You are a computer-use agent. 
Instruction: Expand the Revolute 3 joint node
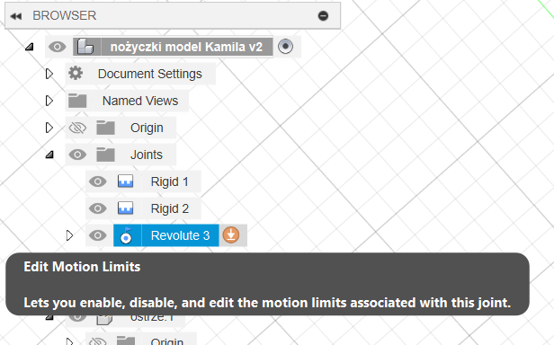(69, 235)
